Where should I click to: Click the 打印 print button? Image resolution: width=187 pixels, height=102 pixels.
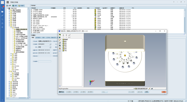pos(147,92)
